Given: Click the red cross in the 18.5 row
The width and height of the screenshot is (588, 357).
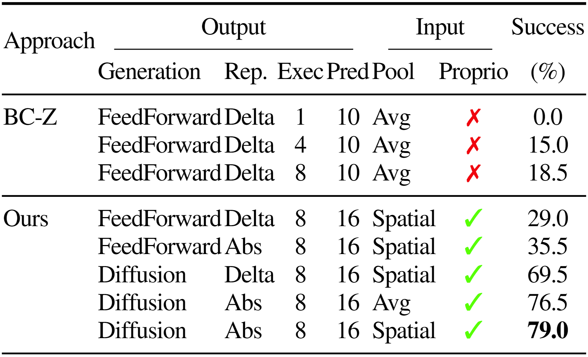Looking at the screenshot, I should click(x=474, y=173).
